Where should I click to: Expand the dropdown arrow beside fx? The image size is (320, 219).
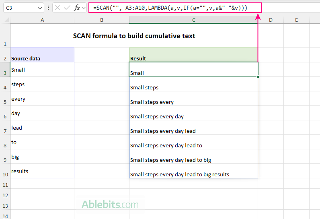[84, 8]
